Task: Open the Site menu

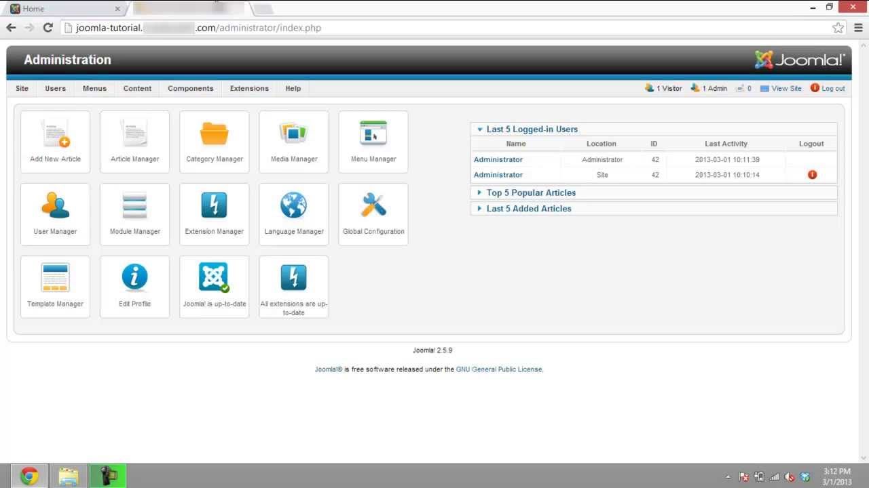Action: pos(22,88)
